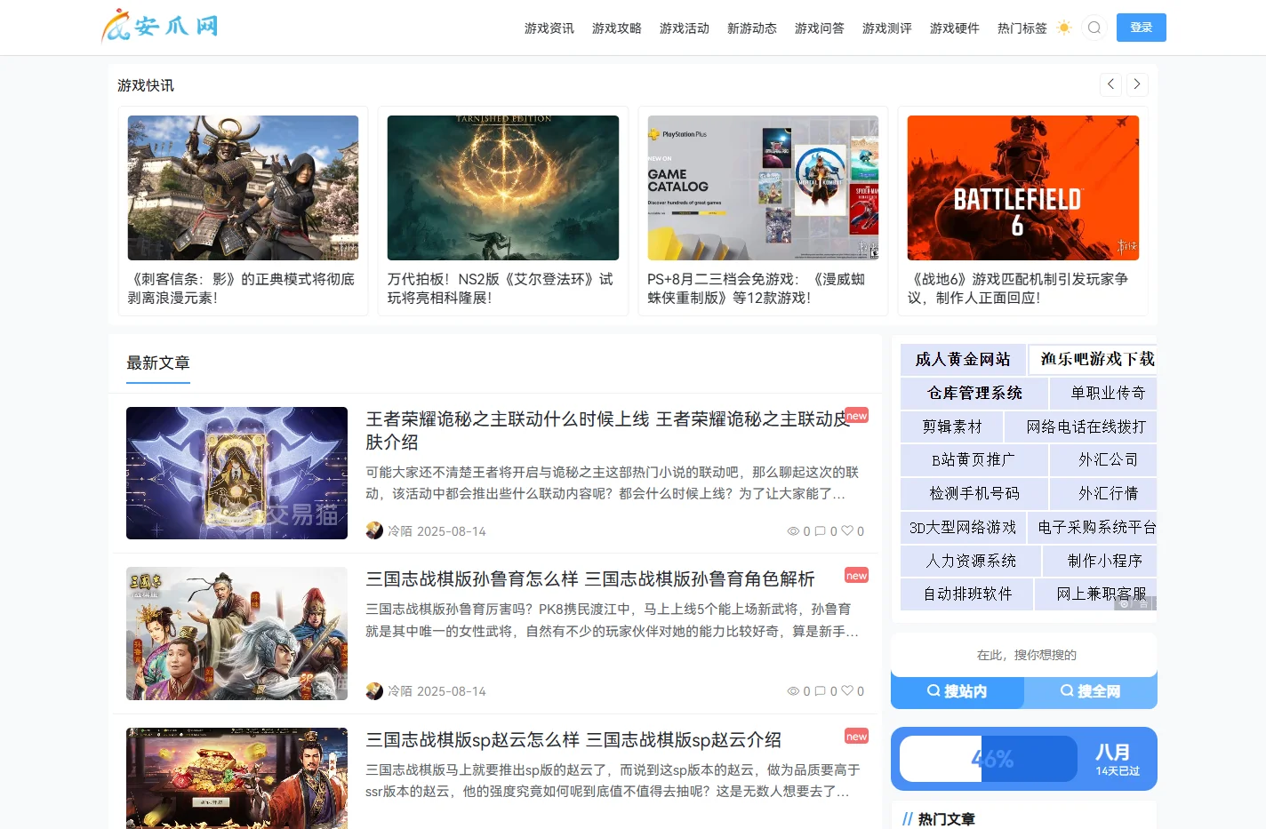Click the 检测手机号码 ad link
This screenshot has width=1266, height=829.
(x=974, y=493)
